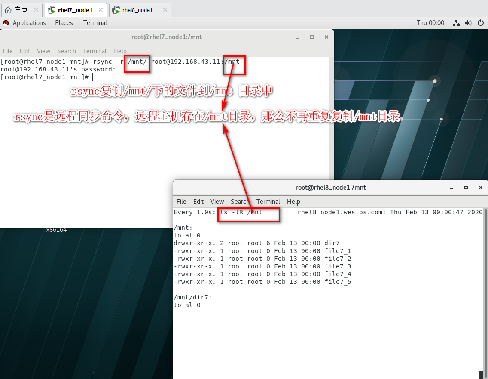
Task: Open the clock showing Thu 00:00
Action: pyautogui.click(x=430, y=23)
